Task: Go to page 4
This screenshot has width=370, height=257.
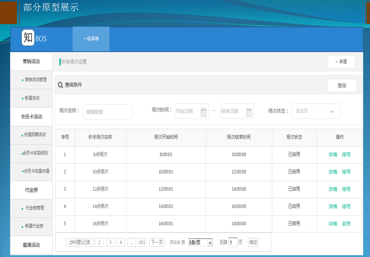Action: coord(121,242)
